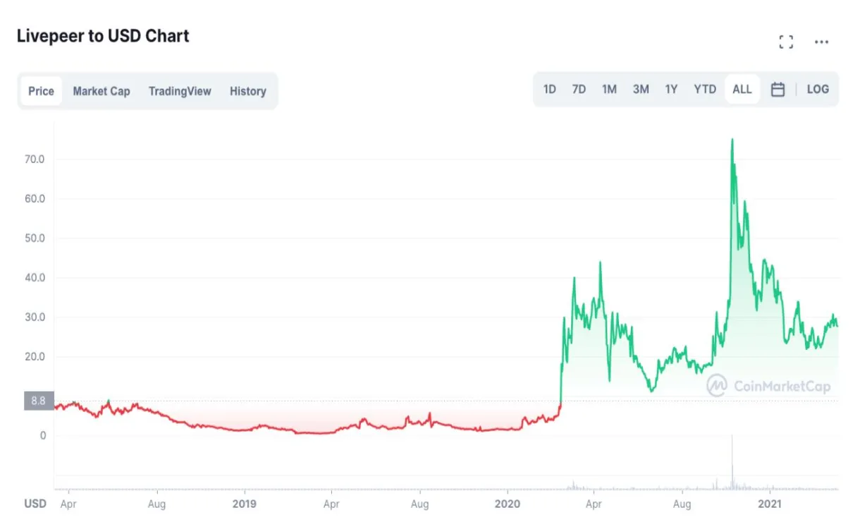Open the more options menu via three dots

point(821,42)
